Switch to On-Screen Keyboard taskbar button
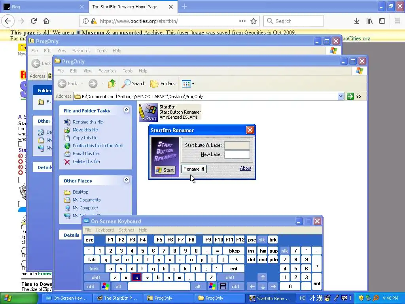 coord(66,298)
